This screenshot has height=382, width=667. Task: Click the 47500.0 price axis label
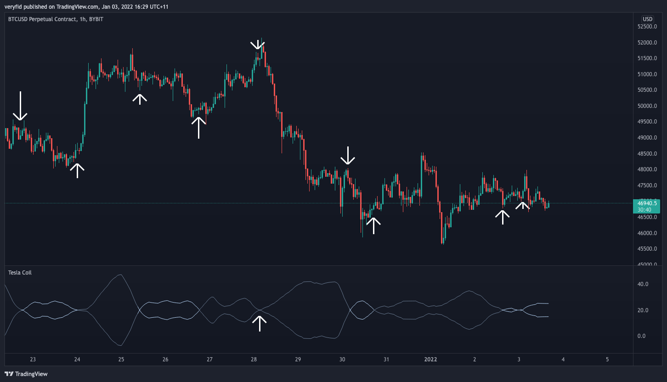click(x=647, y=185)
